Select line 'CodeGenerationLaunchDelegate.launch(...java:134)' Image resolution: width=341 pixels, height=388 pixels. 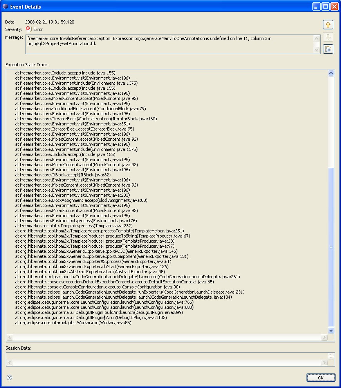tap(124, 297)
